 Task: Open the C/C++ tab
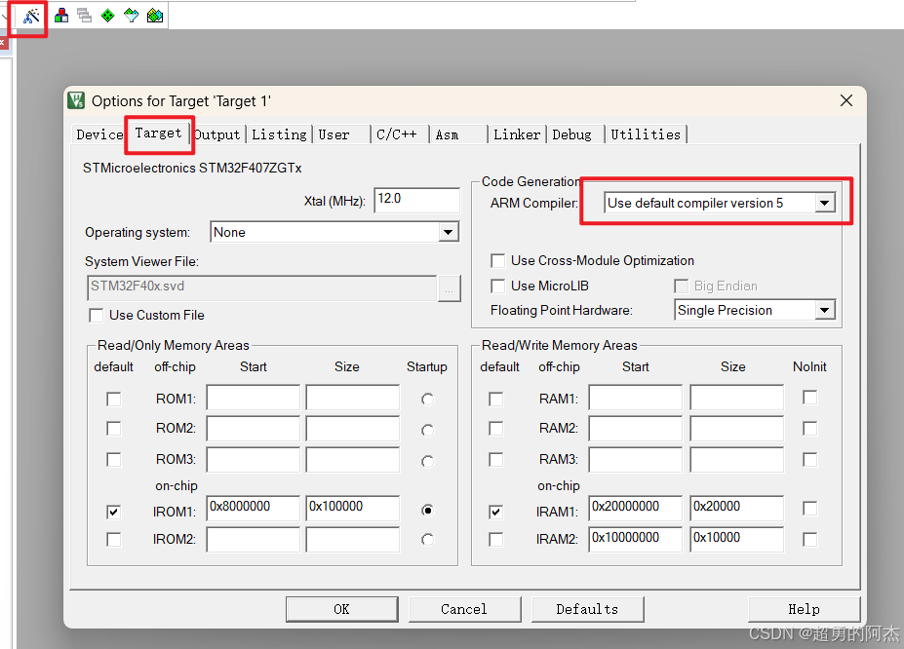pyautogui.click(x=397, y=134)
